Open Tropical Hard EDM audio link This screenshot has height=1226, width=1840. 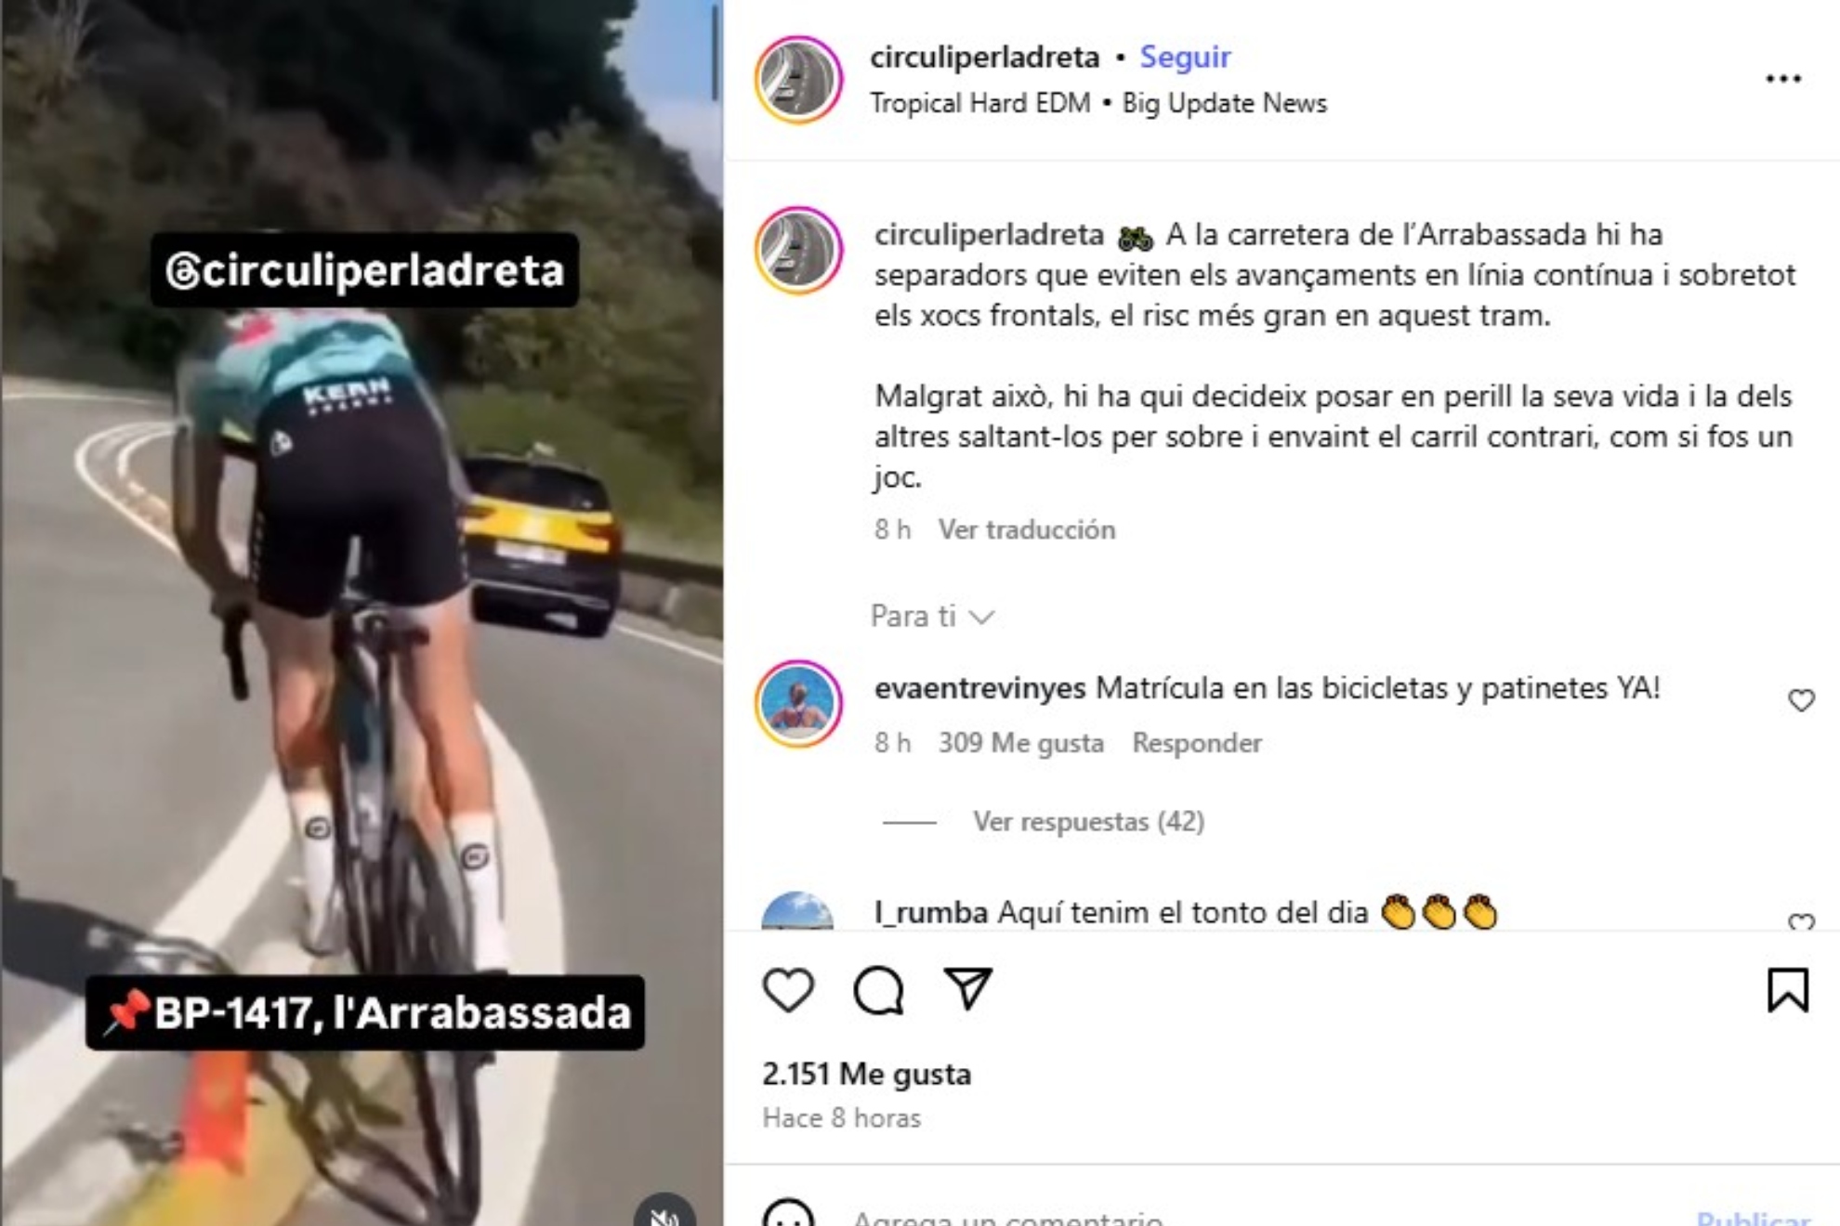pos(979,103)
